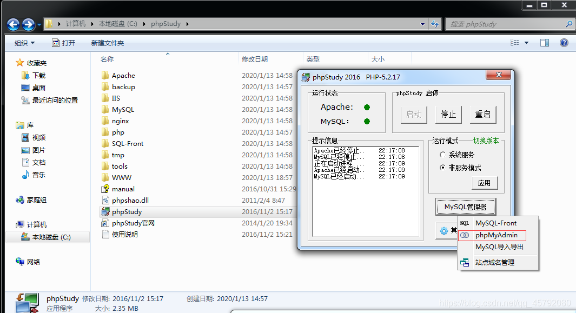Select the 非服务模式 radio button

coord(442,168)
